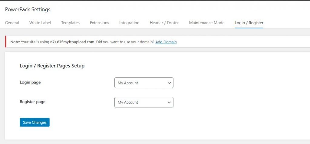
Task: Click the bold Note: label in notice
Action: (15, 42)
